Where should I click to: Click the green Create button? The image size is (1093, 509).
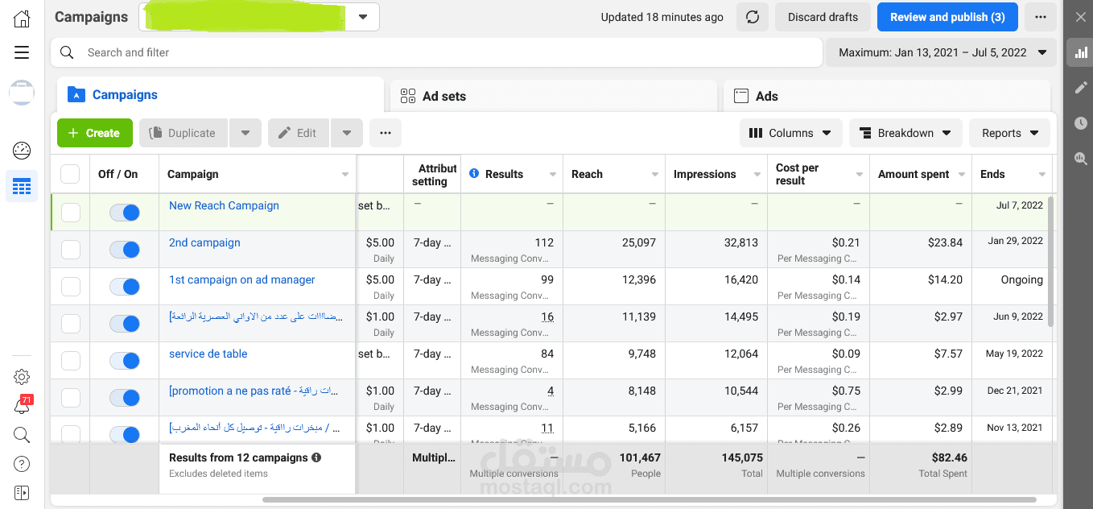(x=94, y=133)
